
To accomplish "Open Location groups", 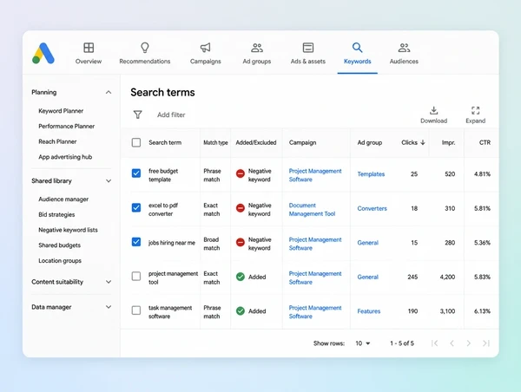I will (60, 260).
